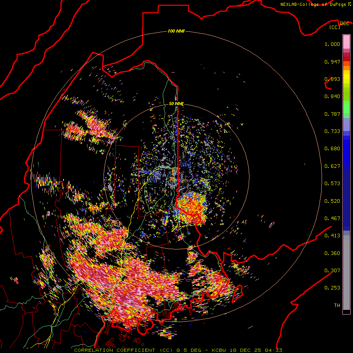Click the 0.253 color scale label
353x353 pixels.
[332, 288]
